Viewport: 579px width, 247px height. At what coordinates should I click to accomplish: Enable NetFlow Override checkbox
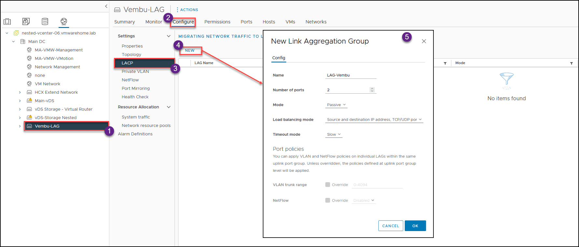pyautogui.click(x=328, y=200)
